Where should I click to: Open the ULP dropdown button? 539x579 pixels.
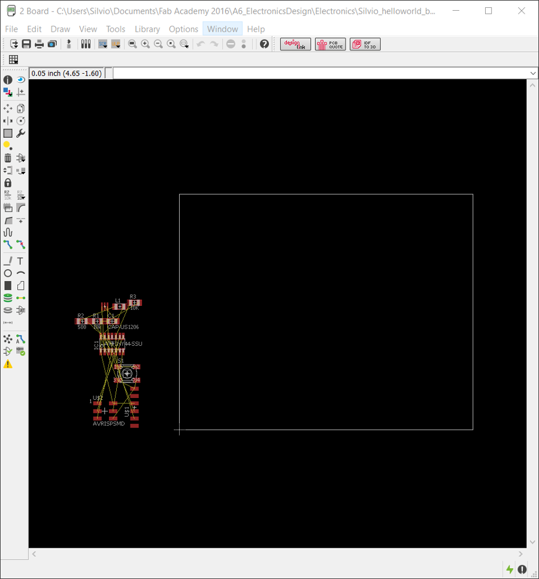116,44
